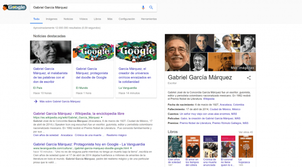Click Ver otros 45 books link

click(x=245, y=132)
